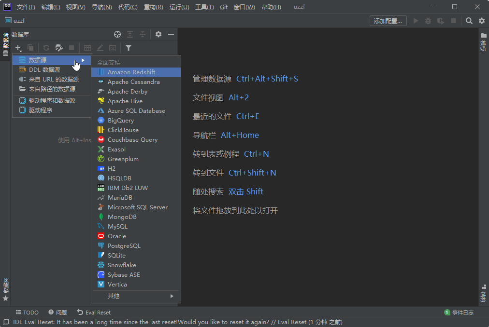The height and width of the screenshot is (327, 489).
Task: Click the expand all icon in database panel
Action: pyautogui.click(x=129, y=34)
